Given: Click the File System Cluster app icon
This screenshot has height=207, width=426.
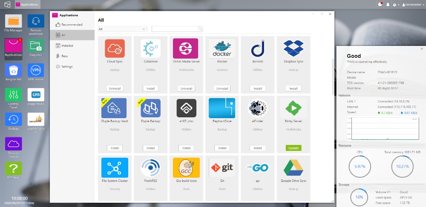Looking at the screenshot, I should click(x=115, y=168).
